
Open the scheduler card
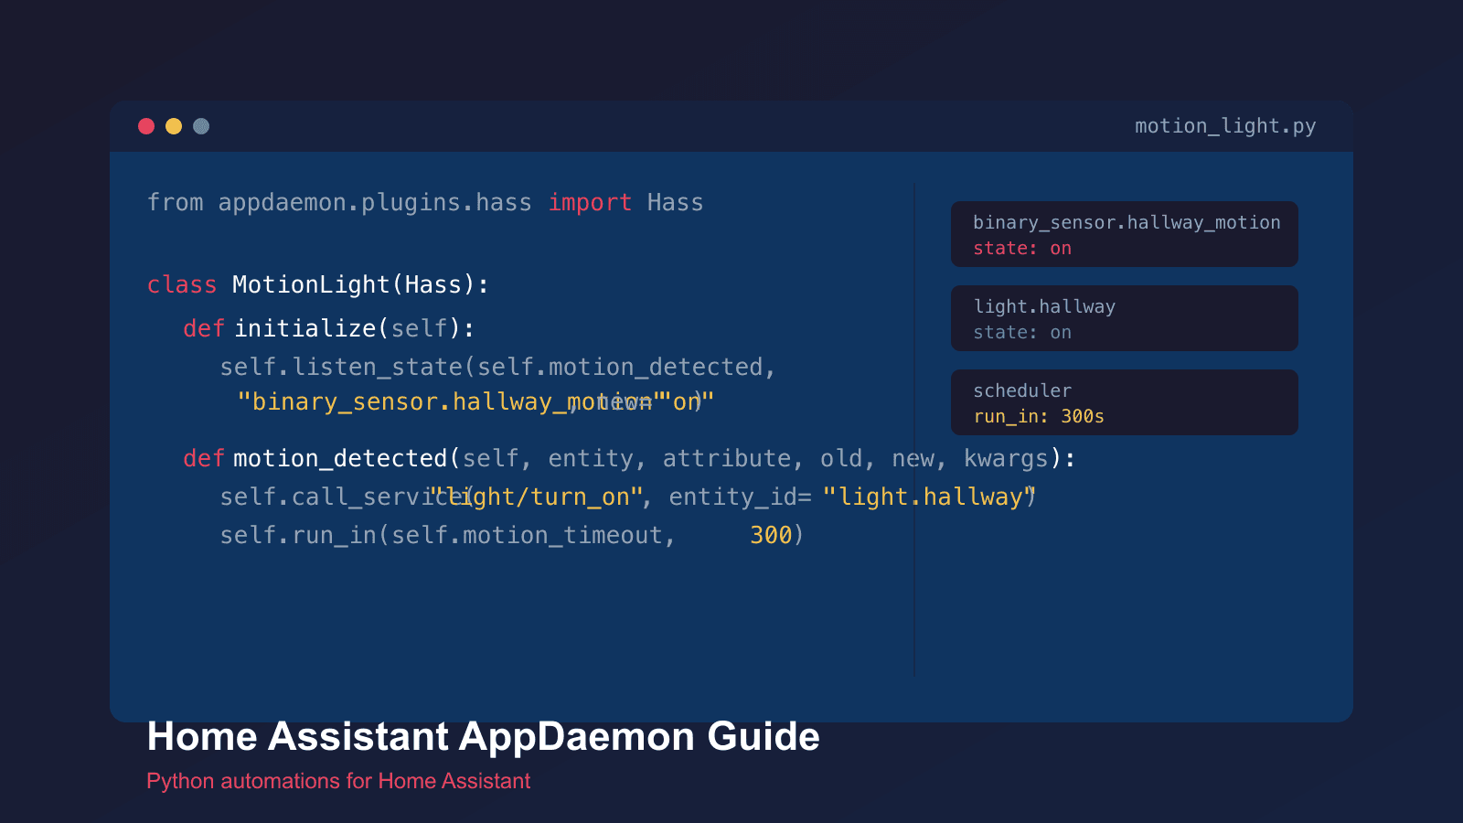(x=1125, y=402)
